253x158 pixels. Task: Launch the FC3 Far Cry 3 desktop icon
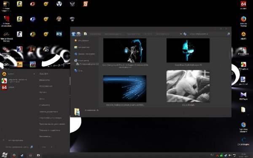59,34
